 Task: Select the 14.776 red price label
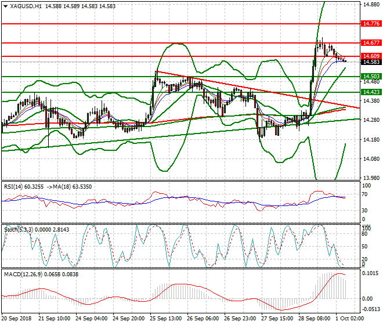pyautogui.click(x=370, y=24)
